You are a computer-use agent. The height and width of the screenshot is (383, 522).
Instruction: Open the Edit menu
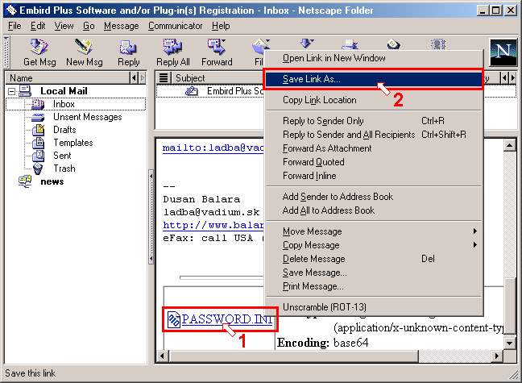pyautogui.click(x=38, y=26)
